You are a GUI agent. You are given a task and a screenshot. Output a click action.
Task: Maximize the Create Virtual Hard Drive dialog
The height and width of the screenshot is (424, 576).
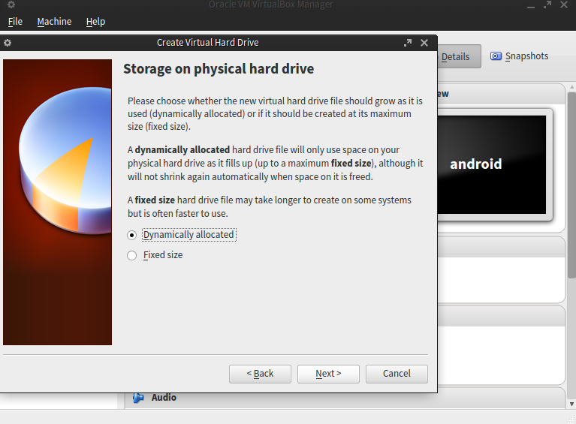(408, 43)
